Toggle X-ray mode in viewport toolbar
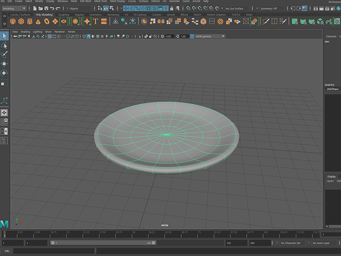The height and width of the screenshot is (256, 341). pos(146,36)
